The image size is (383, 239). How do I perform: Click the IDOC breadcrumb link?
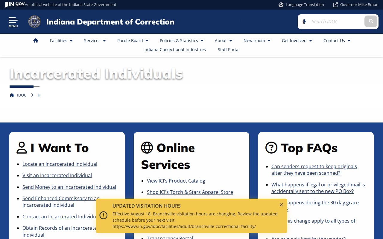22,95
